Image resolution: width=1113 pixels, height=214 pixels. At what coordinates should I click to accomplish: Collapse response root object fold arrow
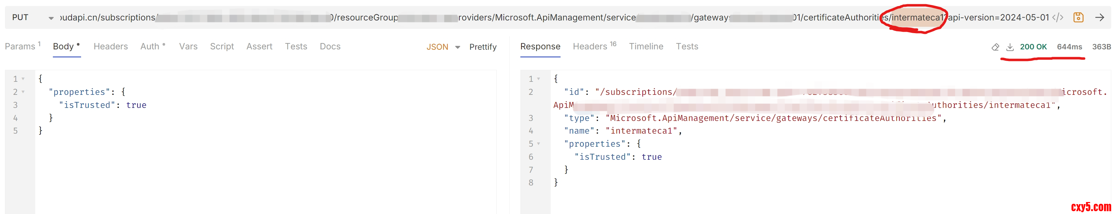539,79
